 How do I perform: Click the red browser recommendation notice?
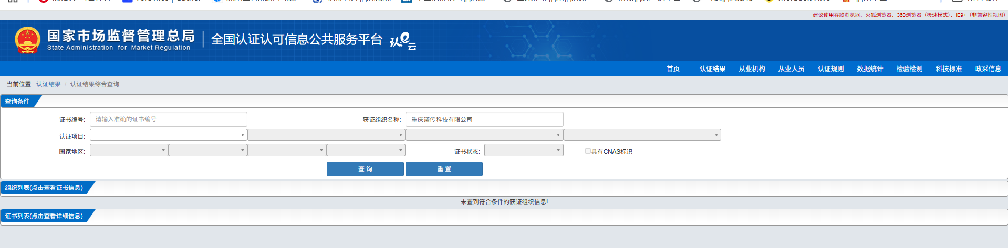[909, 15]
